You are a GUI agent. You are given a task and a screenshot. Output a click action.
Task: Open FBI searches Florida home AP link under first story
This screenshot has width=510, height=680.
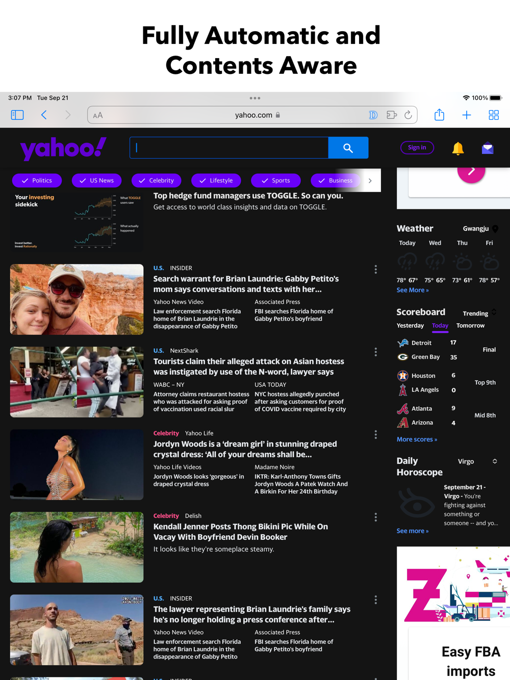[294, 315]
